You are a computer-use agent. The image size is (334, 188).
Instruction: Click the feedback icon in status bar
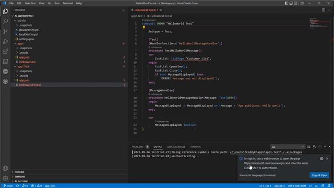(x=323, y=186)
